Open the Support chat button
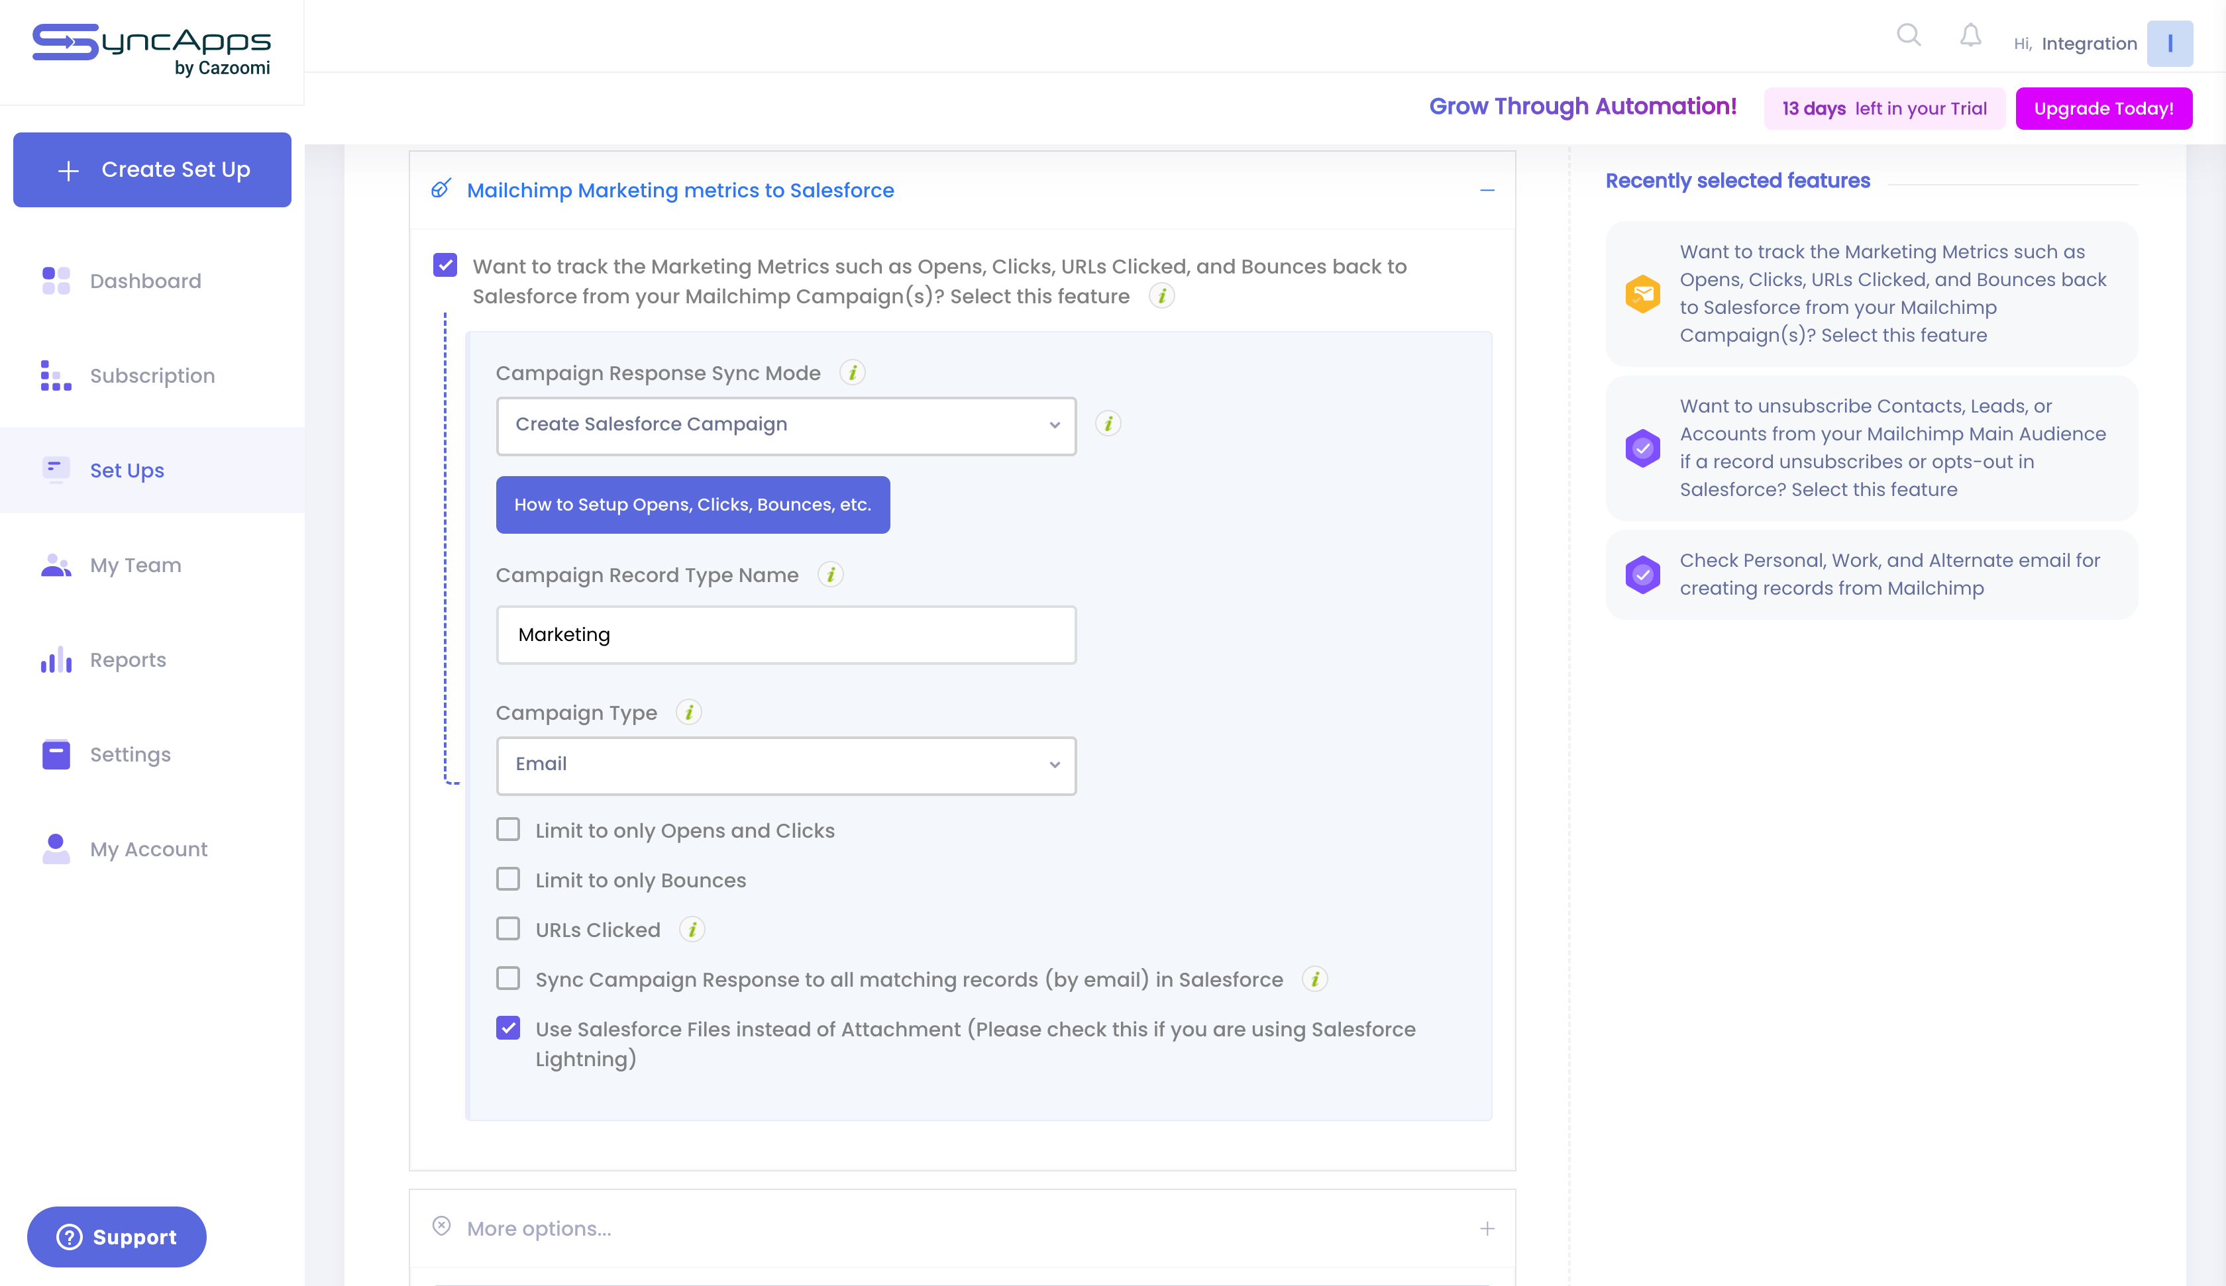Image resolution: width=2226 pixels, height=1286 pixels. pos(117,1236)
